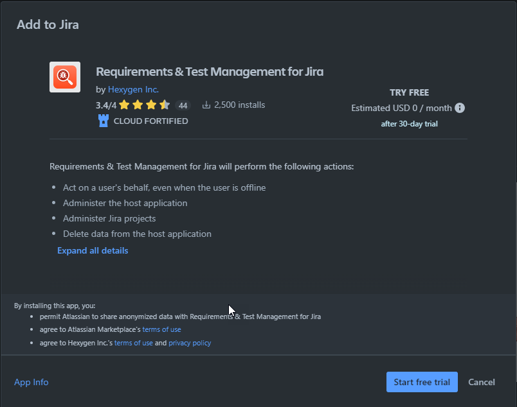Cancel the Add to Jira dialog
The width and height of the screenshot is (517, 407).
482,382
